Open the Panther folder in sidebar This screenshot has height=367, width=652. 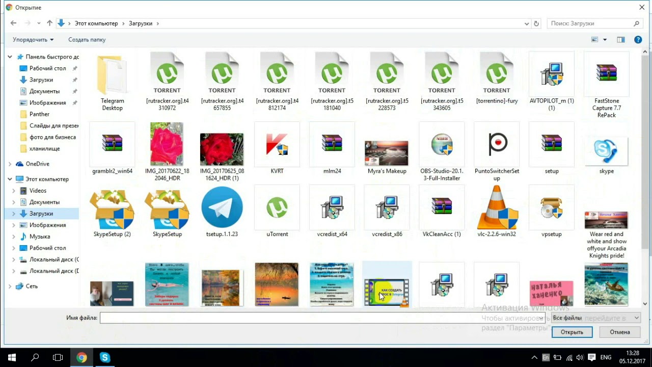39,114
